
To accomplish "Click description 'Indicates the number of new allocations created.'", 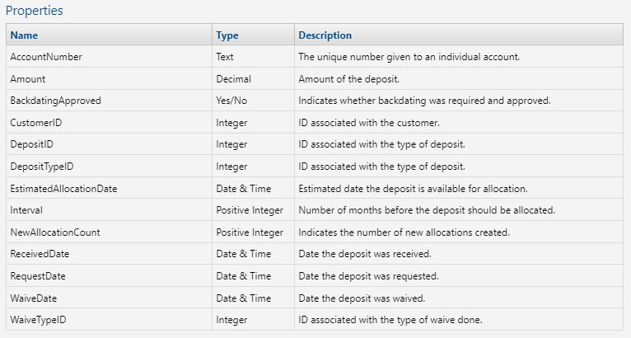I will (x=404, y=232).
